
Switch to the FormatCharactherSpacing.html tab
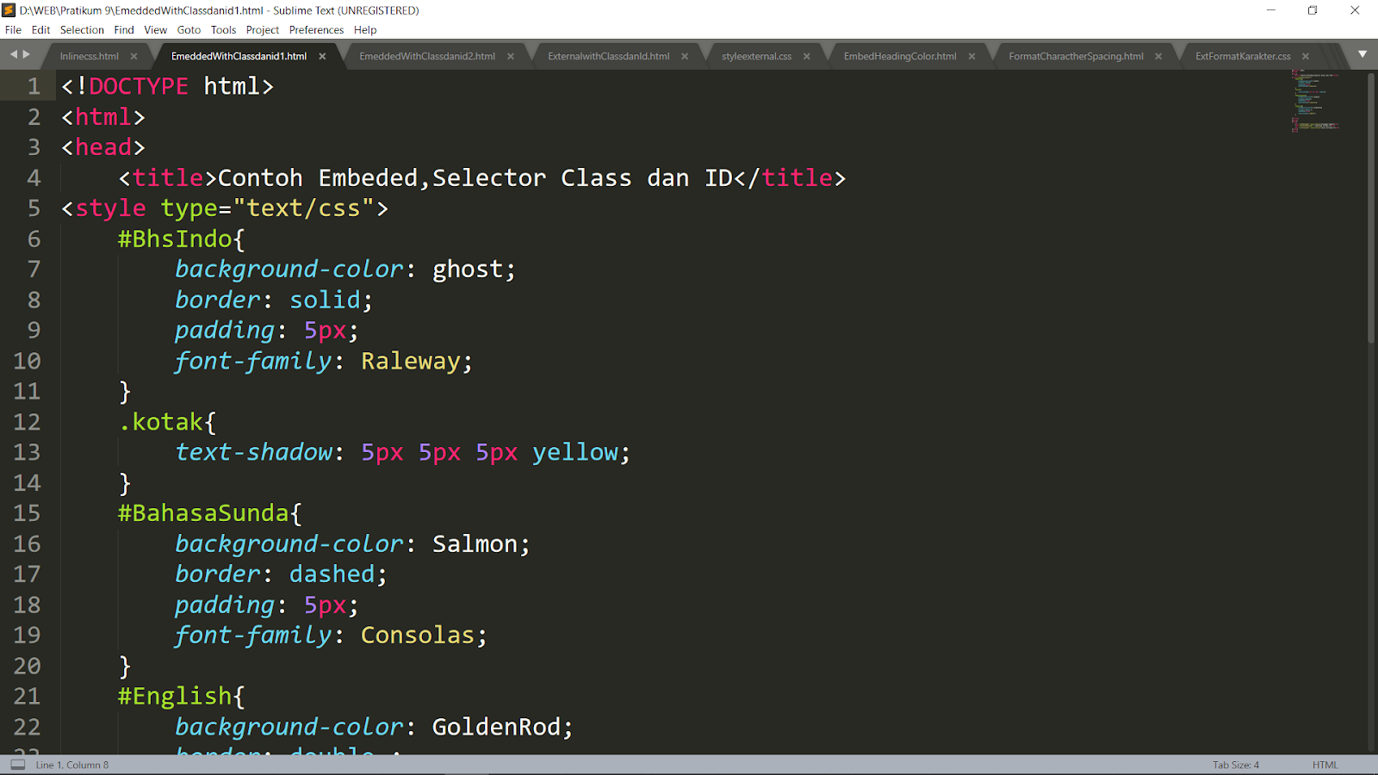pos(1076,56)
